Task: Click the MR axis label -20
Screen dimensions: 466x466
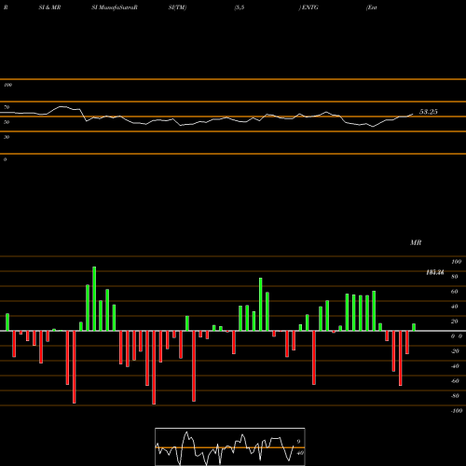Action: [455, 351]
